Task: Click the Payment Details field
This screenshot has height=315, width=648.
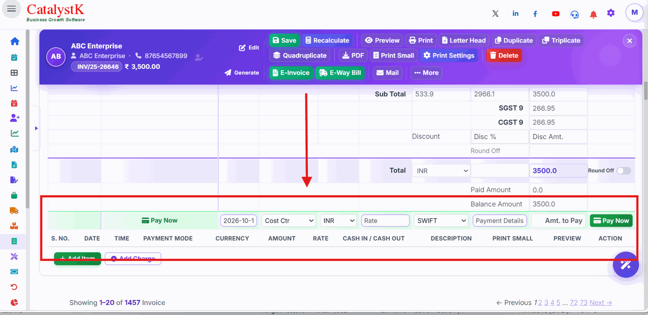Action: click(x=500, y=221)
